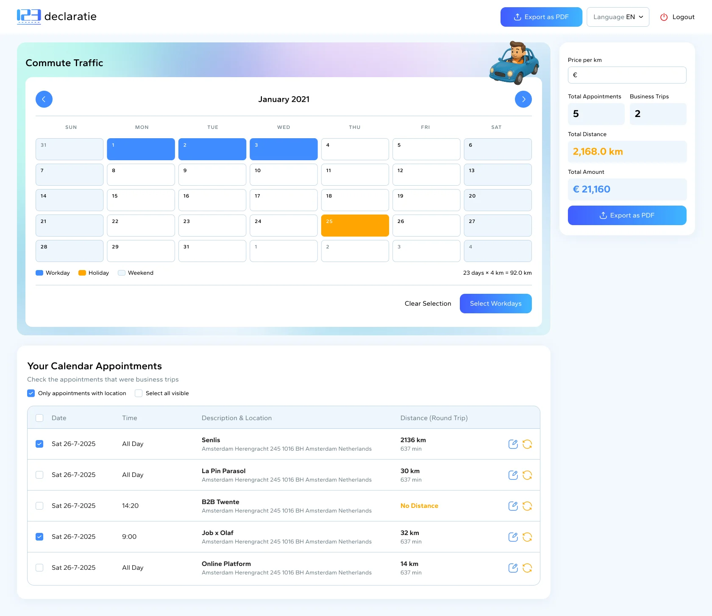Click the edit icon for B2B Twente

coord(513,506)
